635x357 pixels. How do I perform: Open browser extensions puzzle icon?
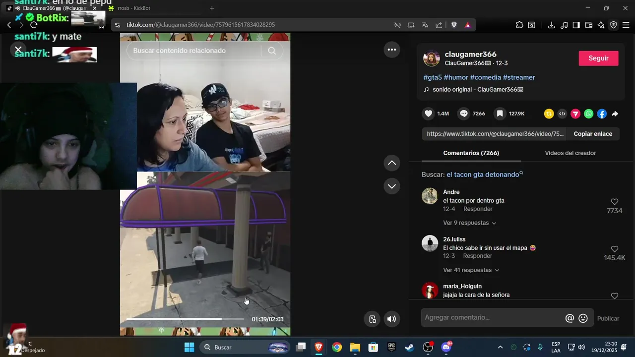pos(519,25)
